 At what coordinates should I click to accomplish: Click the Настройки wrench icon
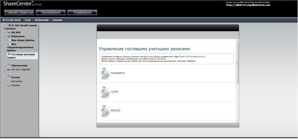pyautogui.click(x=9, y=81)
